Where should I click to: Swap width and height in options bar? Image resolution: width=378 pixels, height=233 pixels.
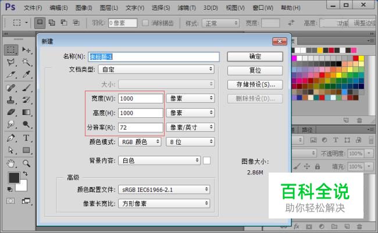291,23
